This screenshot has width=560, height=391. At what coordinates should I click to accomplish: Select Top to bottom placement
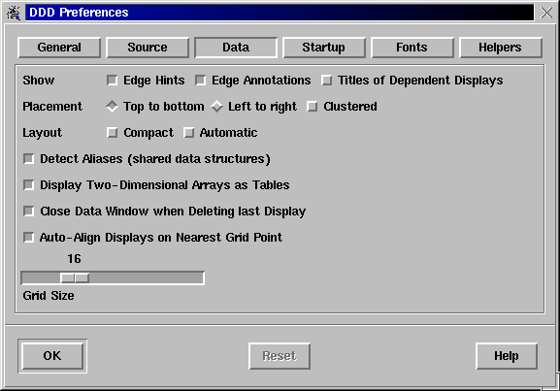tap(113, 107)
